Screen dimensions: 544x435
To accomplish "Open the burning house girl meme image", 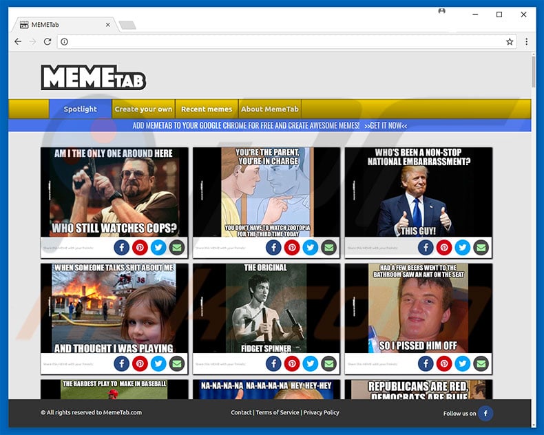I will click(x=114, y=308).
